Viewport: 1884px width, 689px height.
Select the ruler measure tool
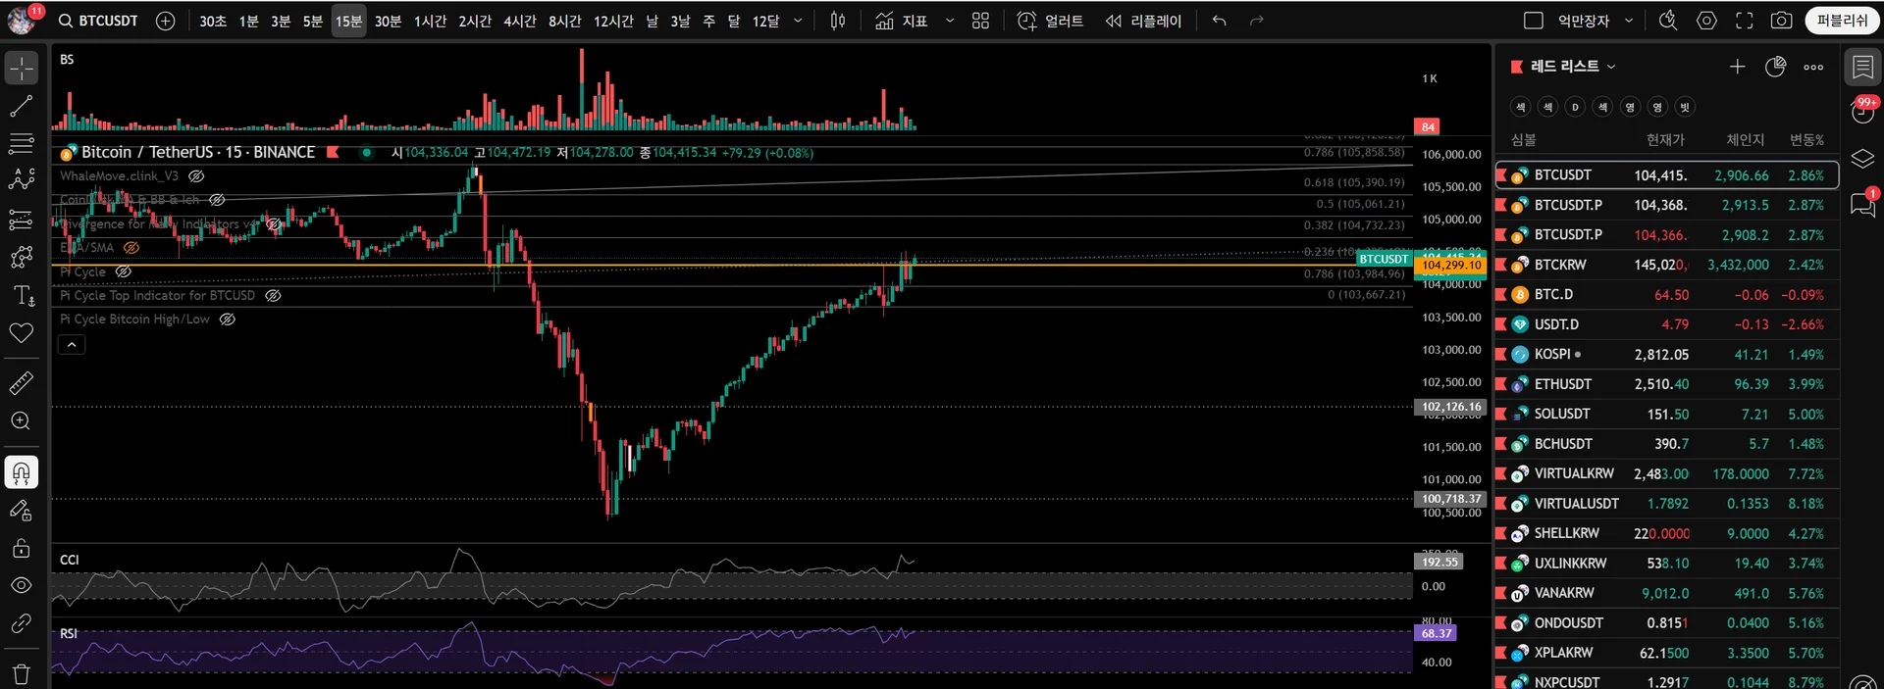click(21, 383)
